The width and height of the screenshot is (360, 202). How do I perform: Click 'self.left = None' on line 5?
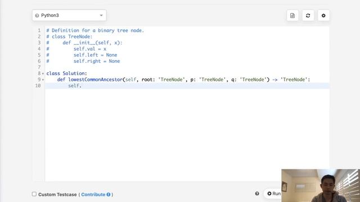[95, 55]
